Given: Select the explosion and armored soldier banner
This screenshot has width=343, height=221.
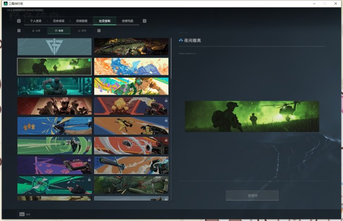Looking at the screenshot, I should pos(131,106).
